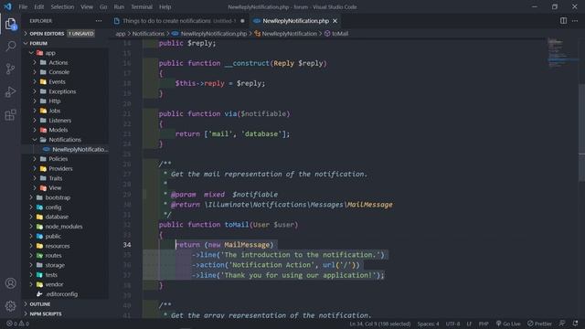585x329 pixels.
Task: Open the Search view in activity bar
Action: tap(10, 47)
